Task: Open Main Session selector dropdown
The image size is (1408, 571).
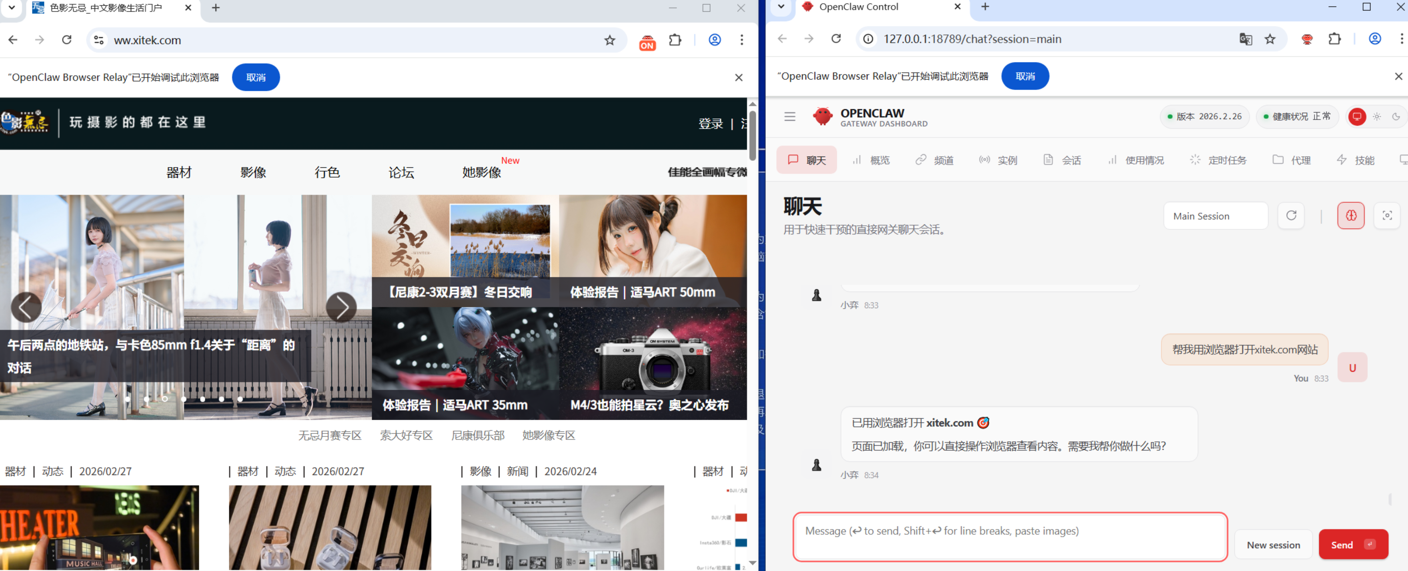Action: 1215,216
